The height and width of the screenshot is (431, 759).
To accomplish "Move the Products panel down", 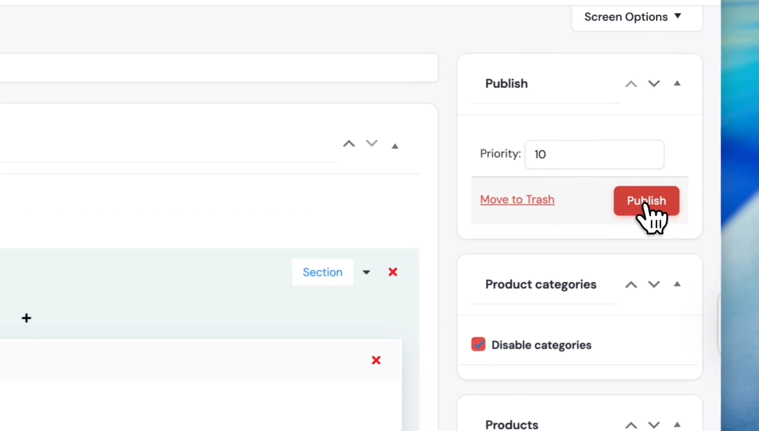I will [654, 425].
